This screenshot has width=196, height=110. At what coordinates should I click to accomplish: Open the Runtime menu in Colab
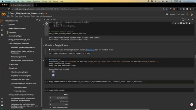(x=27, y=16)
